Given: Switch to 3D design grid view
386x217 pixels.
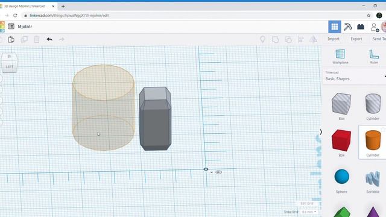Looking at the screenshot, I should [x=335, y=27].
